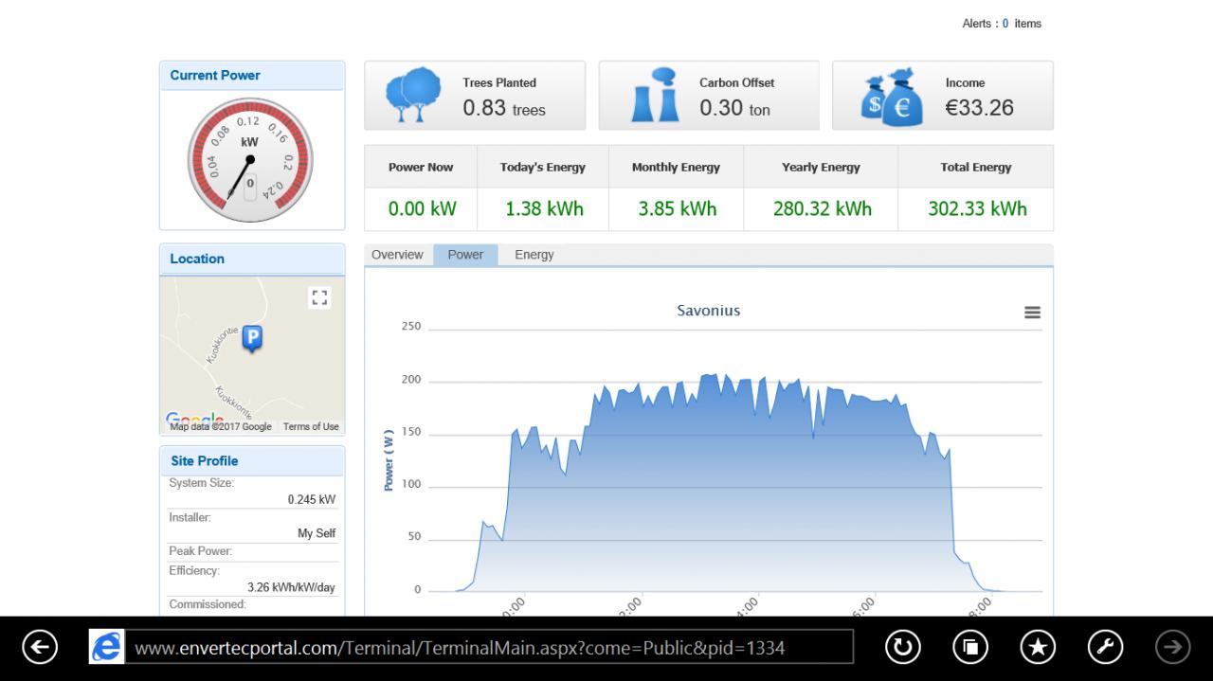Click the Current Power panel header

252,76
